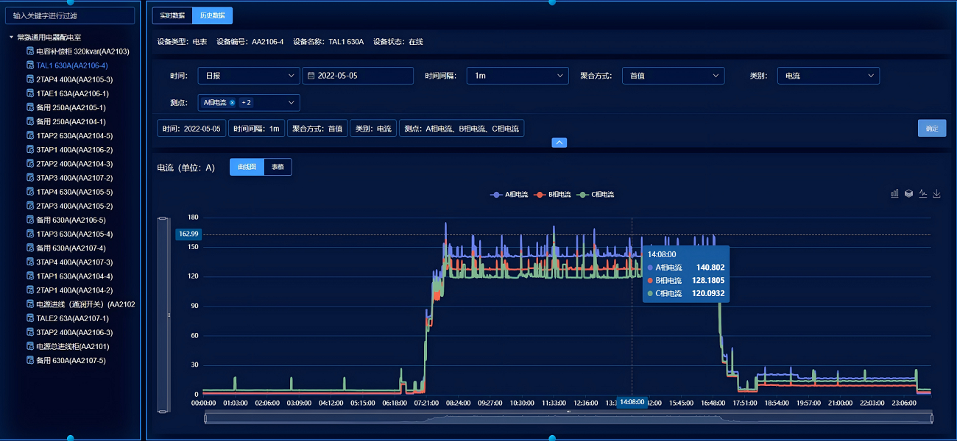Click the summary tag 聚合方式：首值
Viewport: 957px width, 441px height.
(317, 128)
